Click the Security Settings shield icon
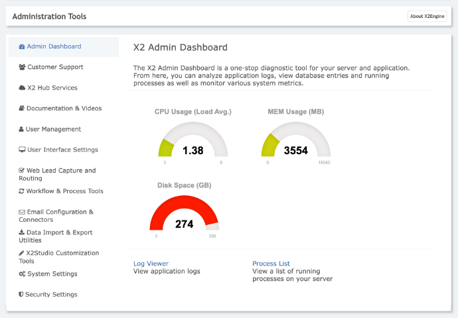This screenshot has width=458, height=318. coord(21,295)
